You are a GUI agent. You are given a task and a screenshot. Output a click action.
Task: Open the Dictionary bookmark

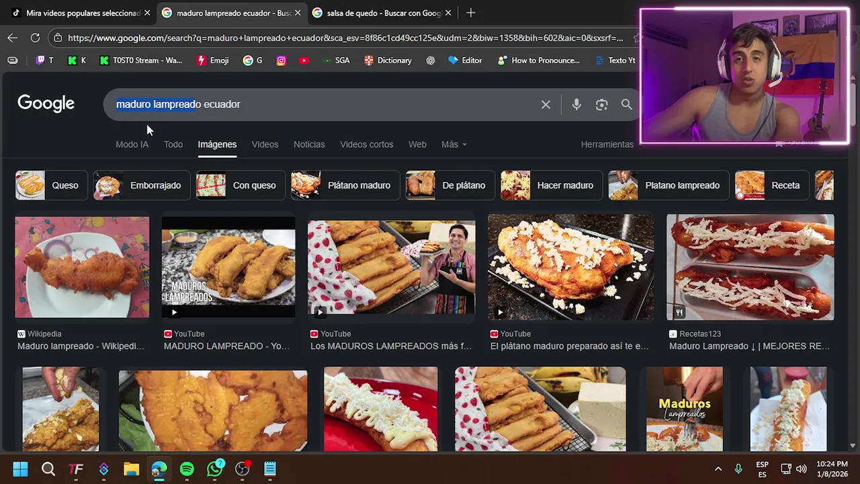click(388, 60)
